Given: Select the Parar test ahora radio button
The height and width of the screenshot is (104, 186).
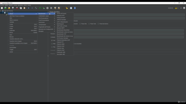Looking at the screenshot, I should [x=98, y=24].
